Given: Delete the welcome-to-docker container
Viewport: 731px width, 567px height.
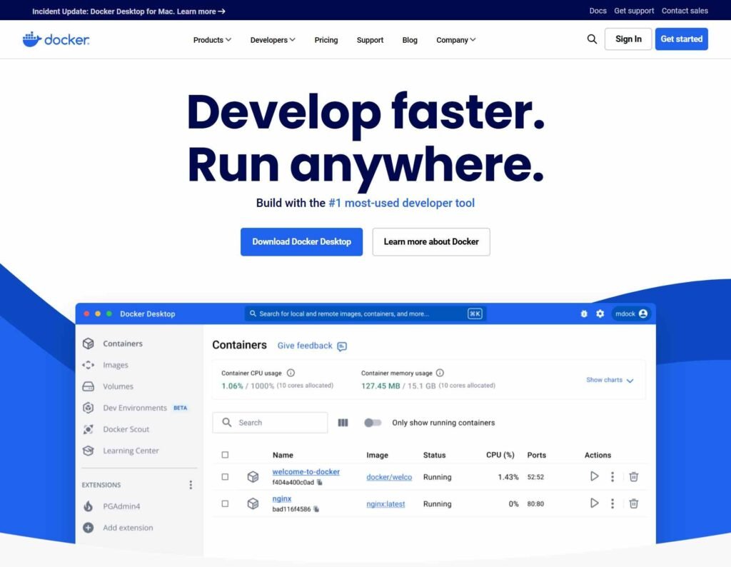Looking at the screenshot, I should [x=634, y=476].
